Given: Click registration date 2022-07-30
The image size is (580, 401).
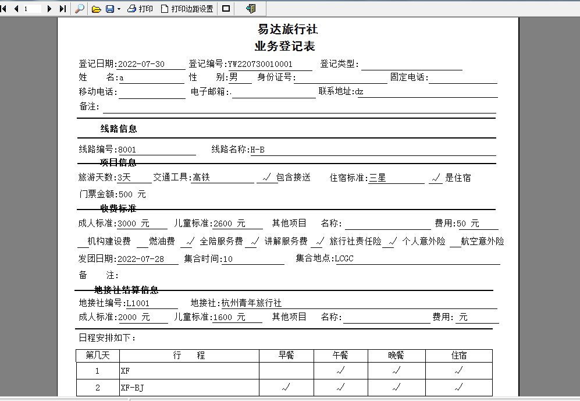Looking at the screenshot, I should pos(141,64).
